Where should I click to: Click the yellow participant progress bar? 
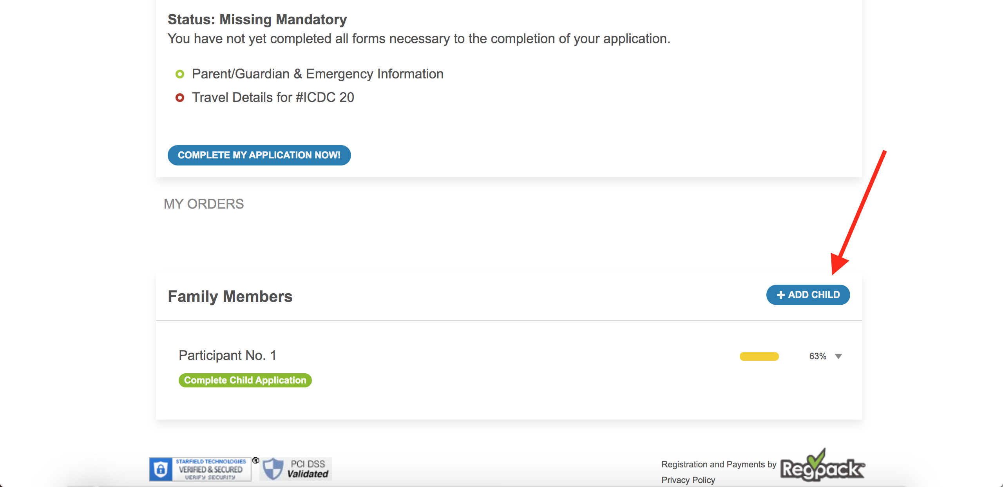pos(759,356)
